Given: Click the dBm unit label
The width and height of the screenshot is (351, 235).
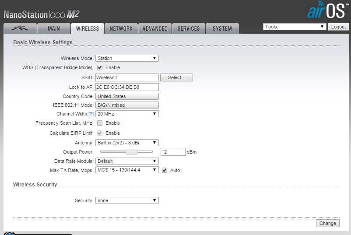Looking at the screenshot, I should point(192,152).
